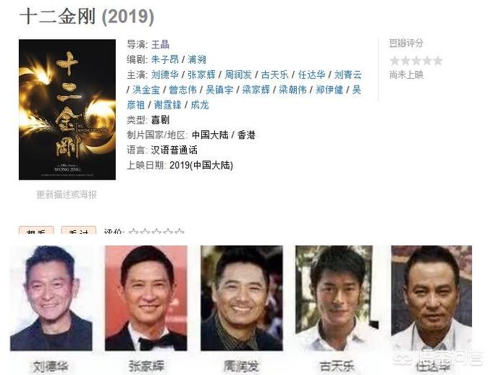The width and height of the screenshot is (493, 375).
Task: Click the 看过 button
Action: tap(79, 230)
